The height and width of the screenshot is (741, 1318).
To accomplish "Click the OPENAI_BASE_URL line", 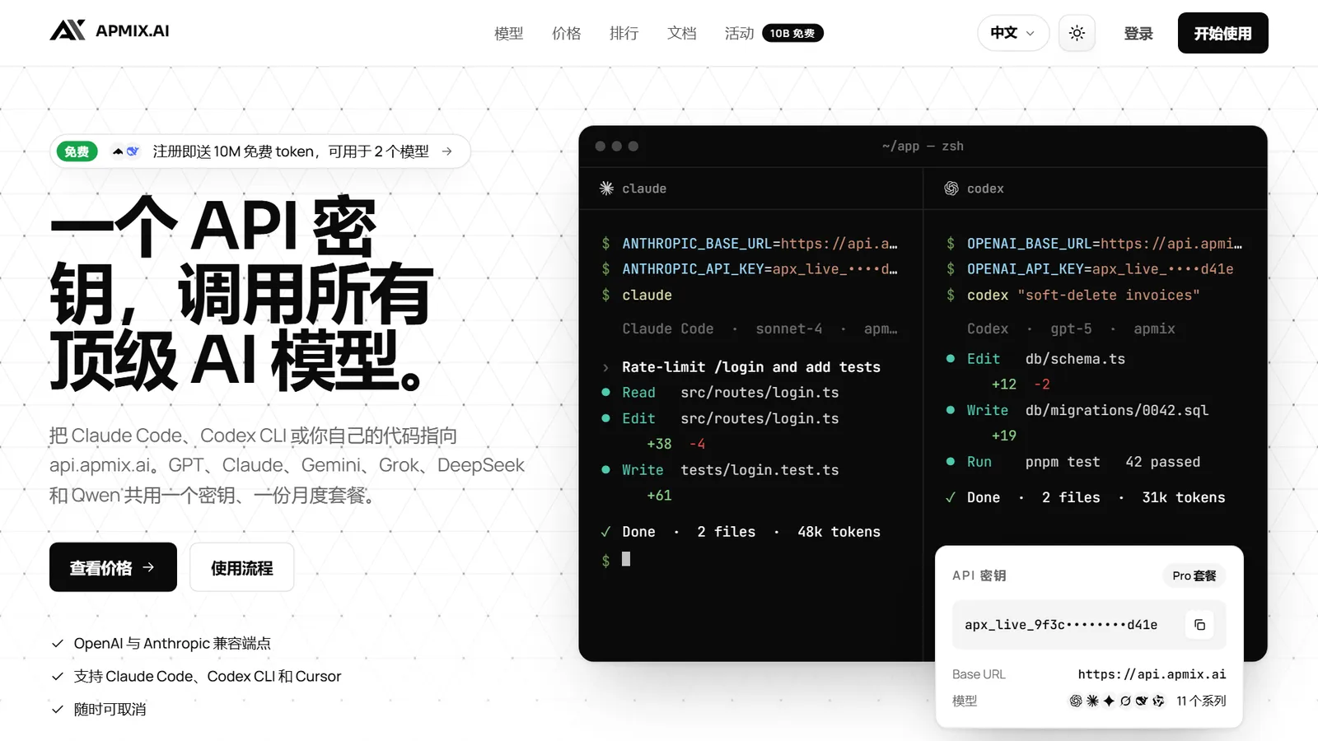I will (x=1095, y=244).
